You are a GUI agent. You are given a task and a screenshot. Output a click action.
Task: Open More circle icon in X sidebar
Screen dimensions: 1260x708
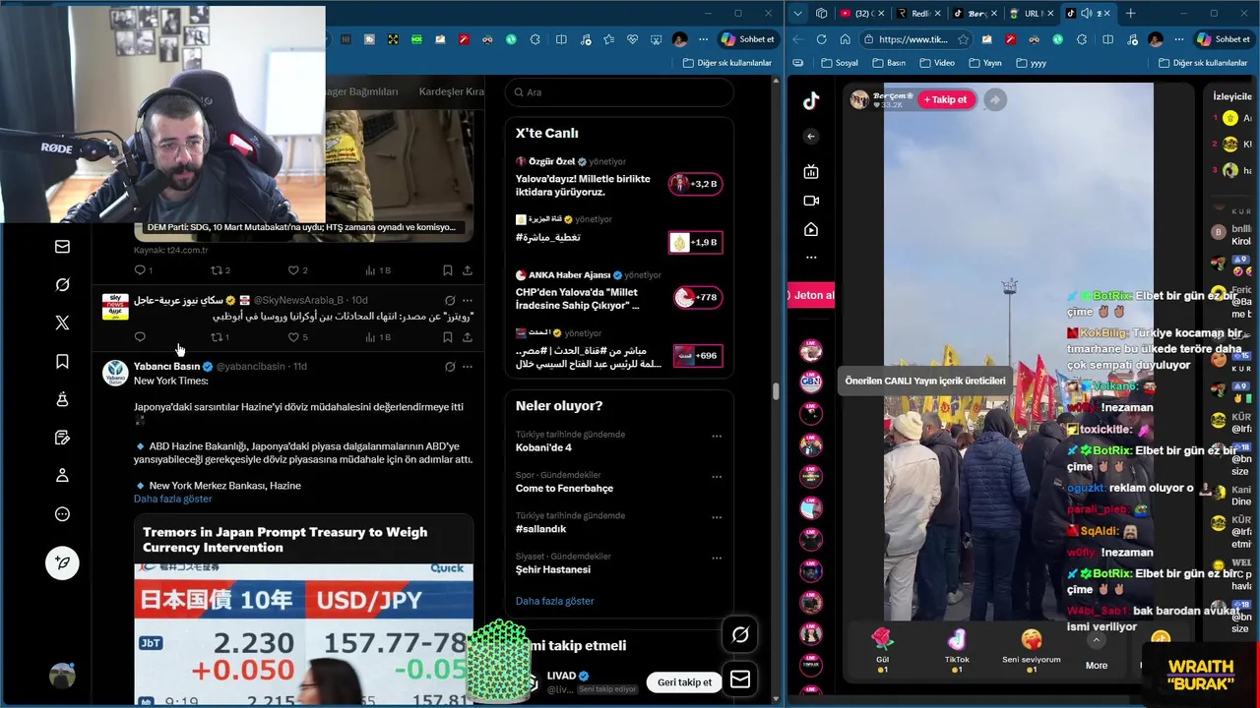[x=62, y=513]
